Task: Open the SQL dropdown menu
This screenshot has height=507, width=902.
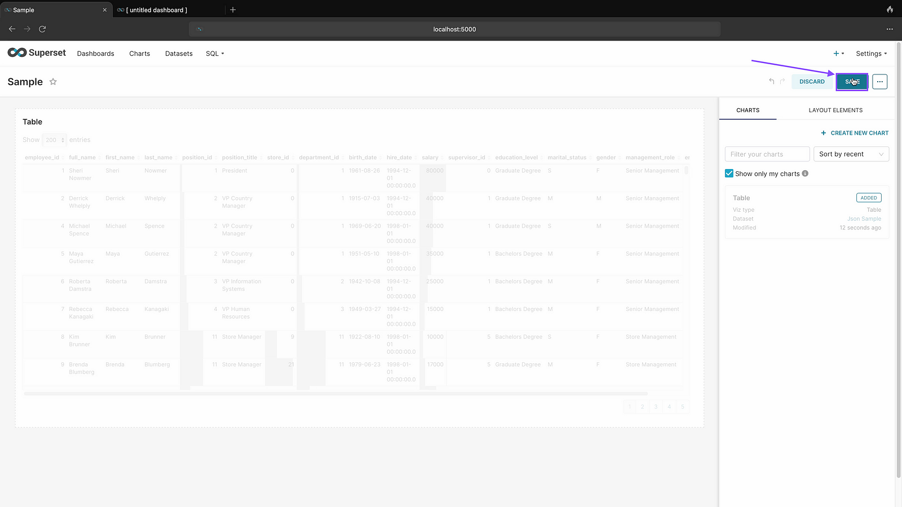Action: tap(215, 54)
